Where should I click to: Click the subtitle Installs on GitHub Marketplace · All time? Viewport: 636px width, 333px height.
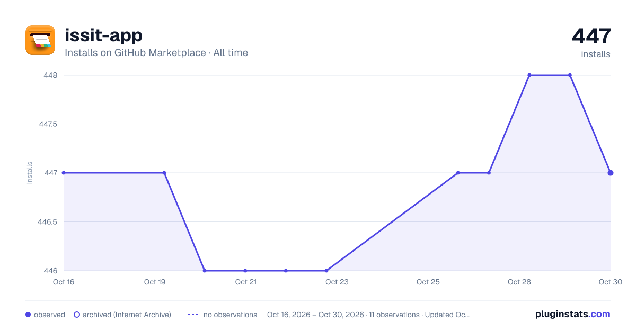click(x=156, y=53)
